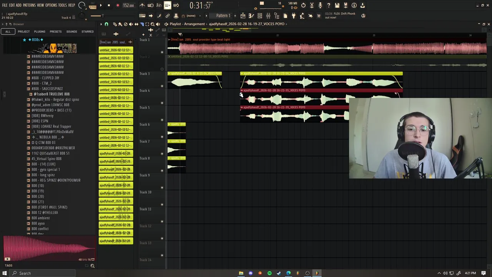This screenshot has height=277, width=492.
Task: Click the tempo field showing 152.000
Action: coord(129,5)
